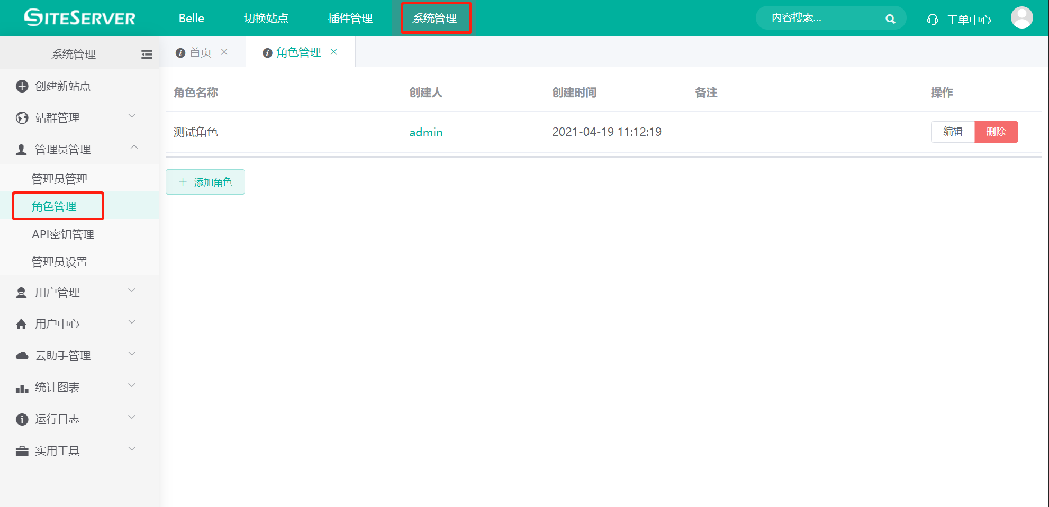Open the user avatar profile icon

point(1021,18)
